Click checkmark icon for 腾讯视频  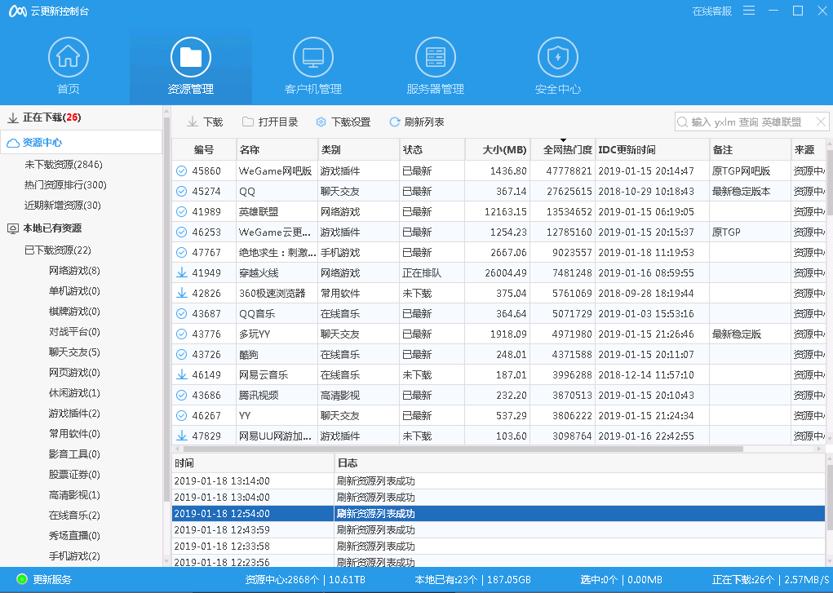tap(182, 395)
